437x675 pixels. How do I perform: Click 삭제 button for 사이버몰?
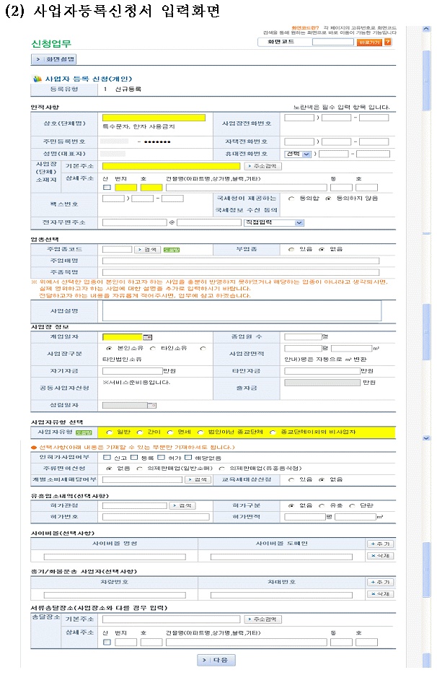pyautogui.click(x=380, y=556)
